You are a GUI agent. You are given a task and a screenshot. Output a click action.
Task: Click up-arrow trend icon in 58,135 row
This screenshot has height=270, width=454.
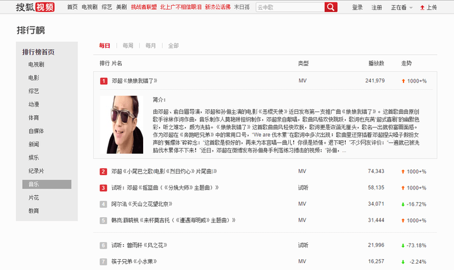[403, 188]
